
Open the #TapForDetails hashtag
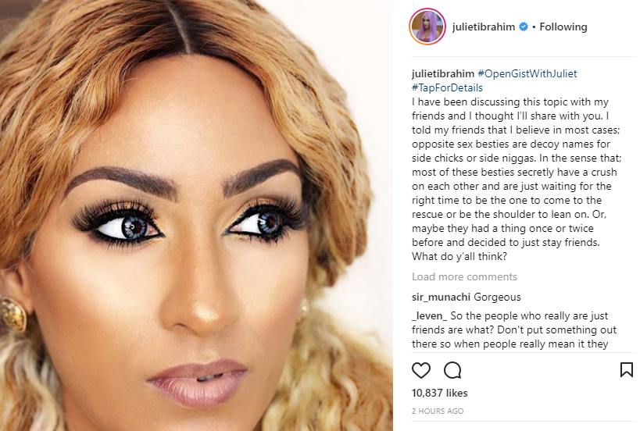click(x=447, y=87)
